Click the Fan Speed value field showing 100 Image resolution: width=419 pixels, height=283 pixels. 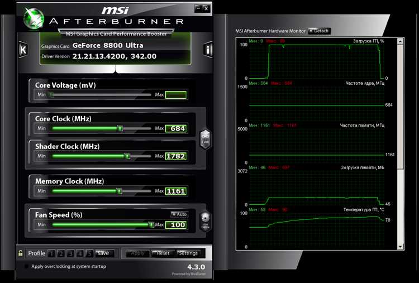[x=176, y=225]
